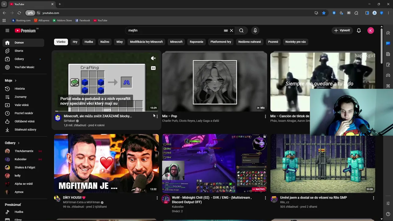This screenshot has height=221, width=393.
Task: Open options for Minecraft ZAKÁZANÉ blocky video
Action: 157,117
